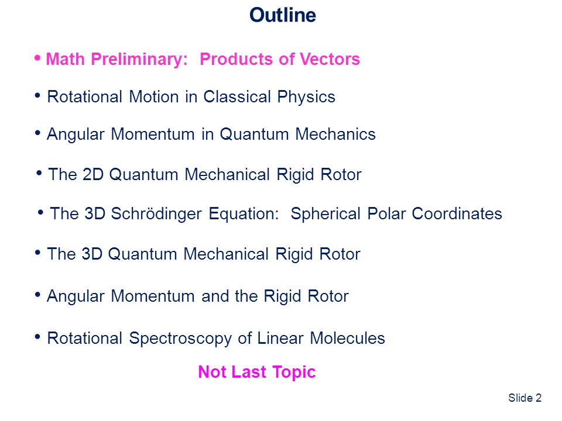This screenshot has width=562, height=421.
Task: Click bullet beside Angular Momentum in Quantum
Action: (x=37, y=133)
